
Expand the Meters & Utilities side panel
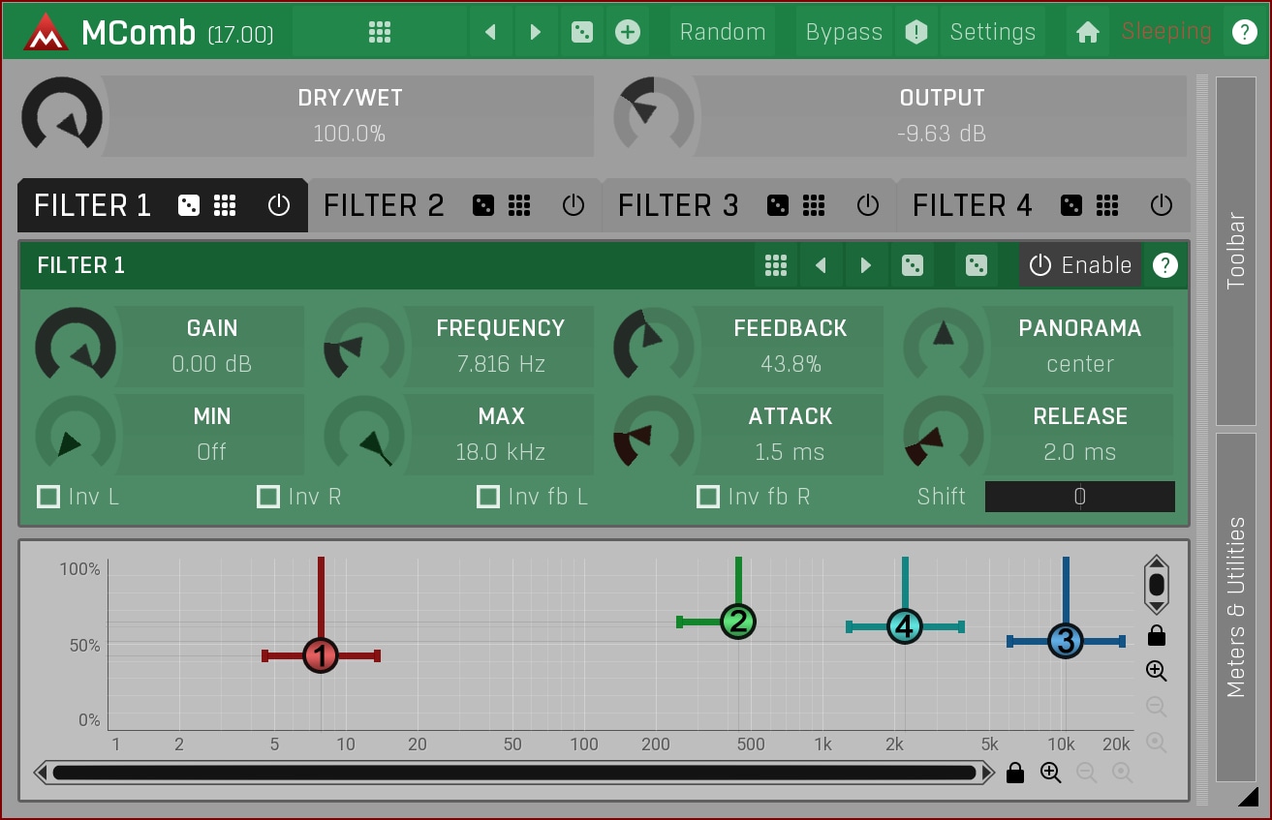pyautogui.click(x=1235, y=607)
